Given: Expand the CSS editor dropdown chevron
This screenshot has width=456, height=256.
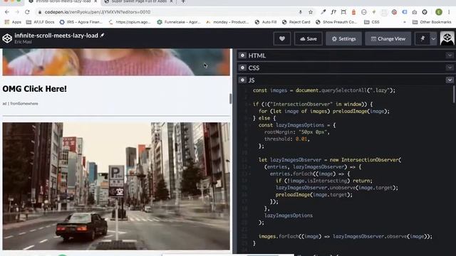Looking at the screenshot, I should (x=450, y=68).
